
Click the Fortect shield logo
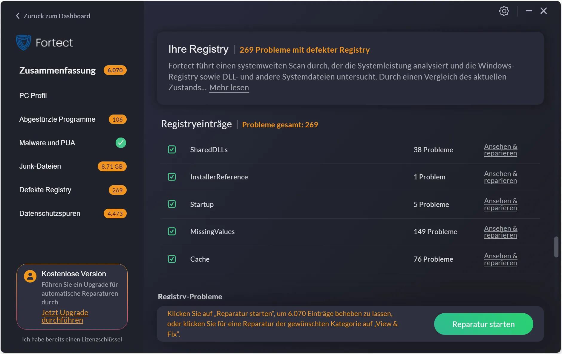pyautogui.click(x=23, y=42)
